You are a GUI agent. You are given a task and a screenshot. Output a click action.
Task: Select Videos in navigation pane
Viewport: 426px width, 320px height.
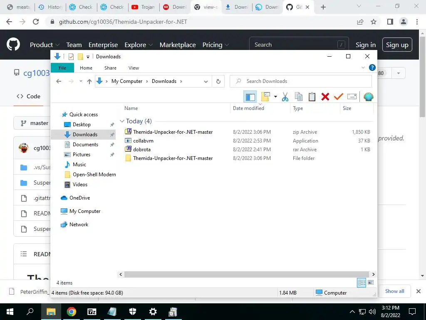pyautogui.click(x=80, y=185)
